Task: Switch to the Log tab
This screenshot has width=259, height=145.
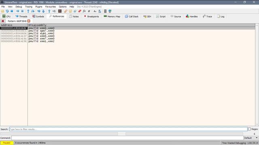Action: (221, 17)
